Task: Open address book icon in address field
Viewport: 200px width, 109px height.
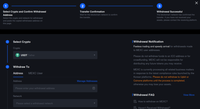Action: pos(94,88)
